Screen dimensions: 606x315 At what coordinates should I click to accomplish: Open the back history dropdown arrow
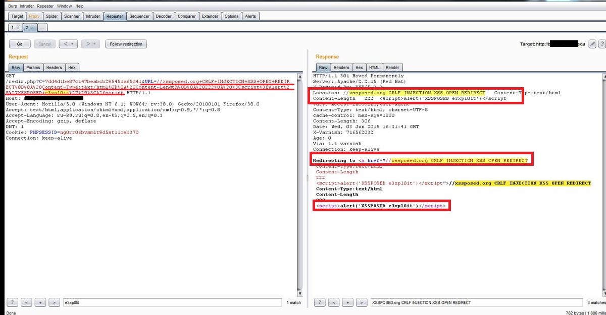pos(72,44)
